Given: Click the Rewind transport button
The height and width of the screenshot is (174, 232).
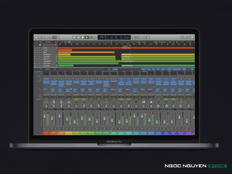Looking at the screenshot, I should click(74, 37).
